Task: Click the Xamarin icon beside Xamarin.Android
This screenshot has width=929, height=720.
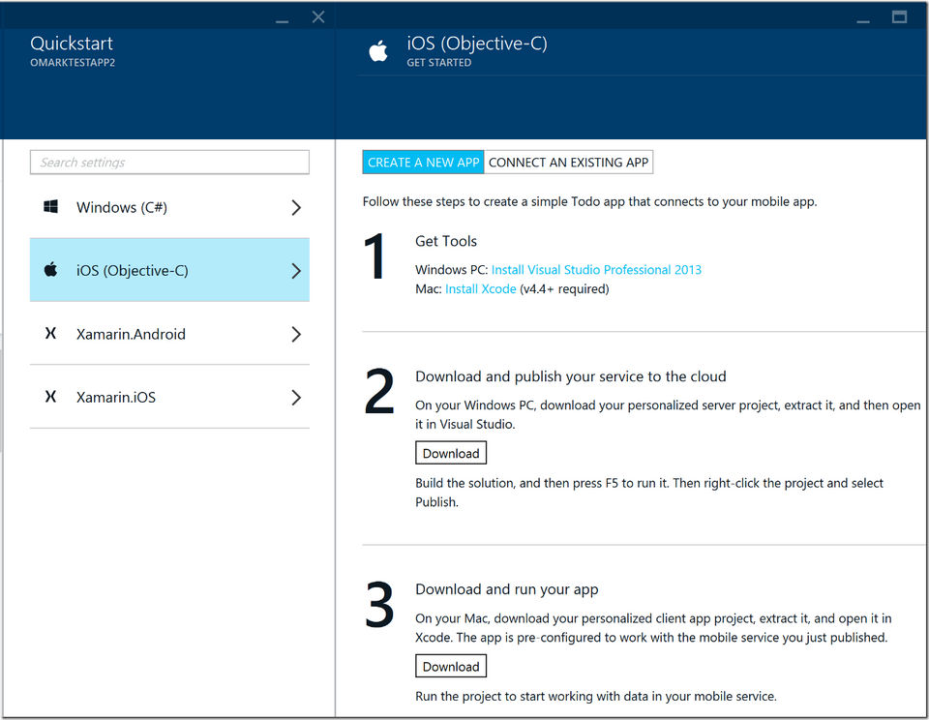Action: tap(51, 333)
